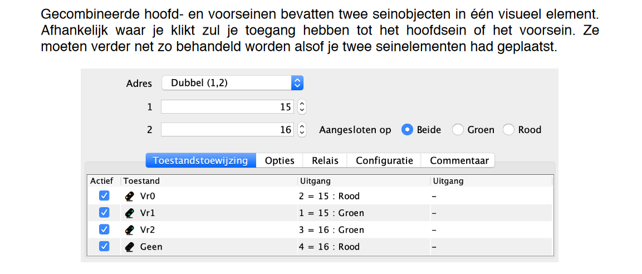This screenshot has height=274, width=642.
Task: Click the Geen signal state icon
Action: 129,247
